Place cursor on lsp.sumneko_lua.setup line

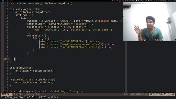pyautogui.click(x=26, y=9)
